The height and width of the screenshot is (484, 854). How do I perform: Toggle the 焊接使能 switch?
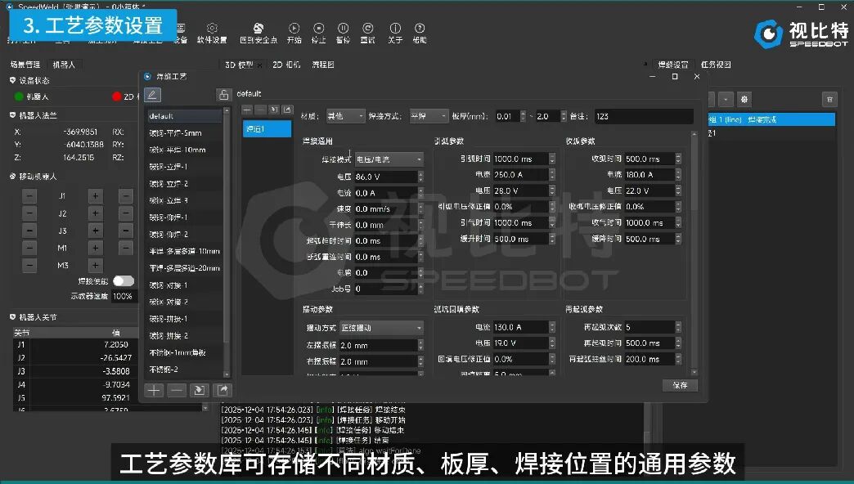[124, 281]
